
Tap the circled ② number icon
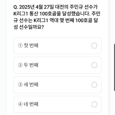point(20,65)
